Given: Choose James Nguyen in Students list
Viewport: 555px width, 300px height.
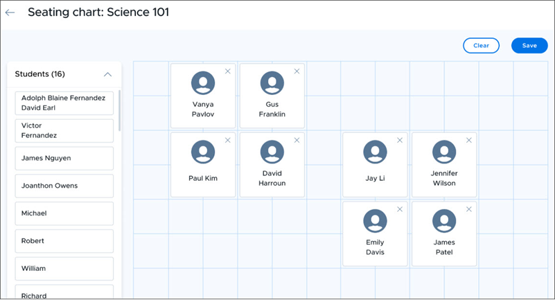Looking at the screenshot, I should click(x=63, y=158).
